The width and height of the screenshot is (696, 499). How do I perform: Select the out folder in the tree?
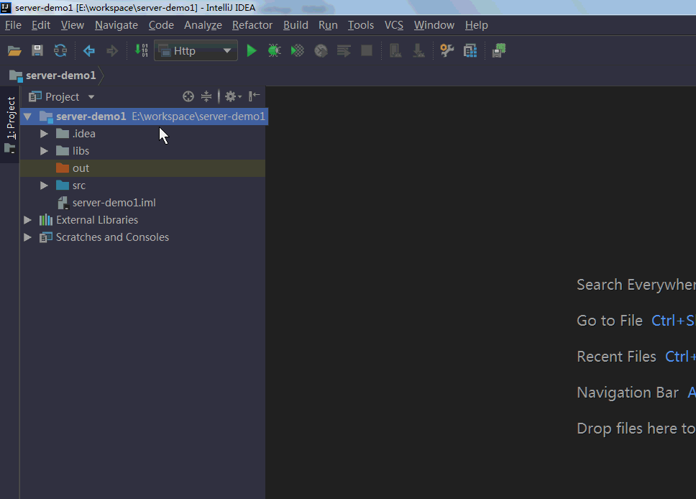pos(142,168)
